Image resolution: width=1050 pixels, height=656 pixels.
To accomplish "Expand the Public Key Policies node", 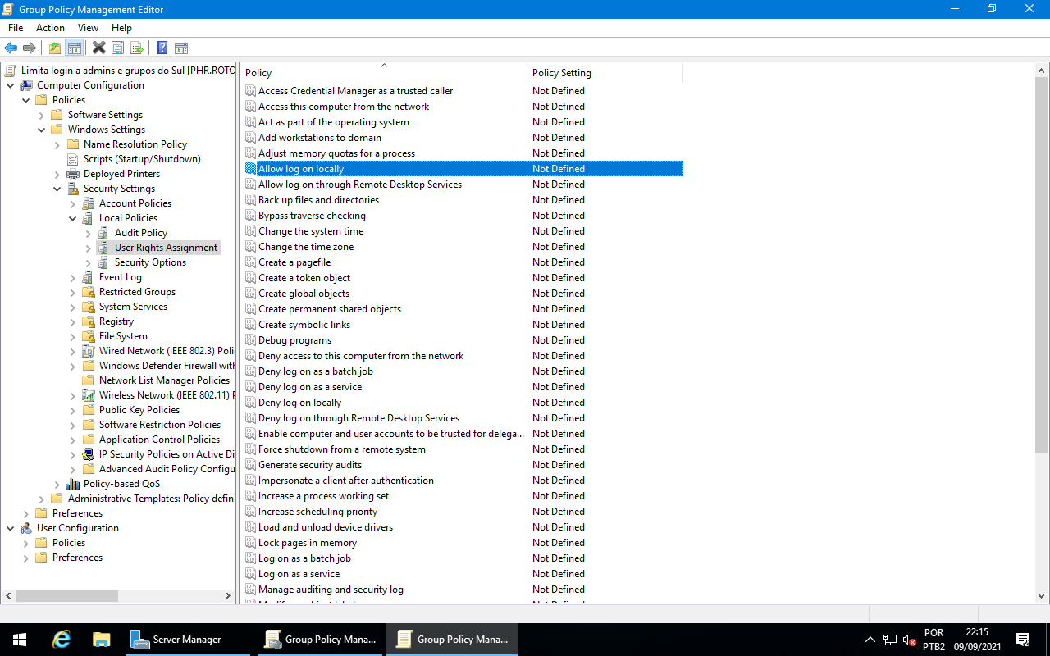I will pos(72,409).
